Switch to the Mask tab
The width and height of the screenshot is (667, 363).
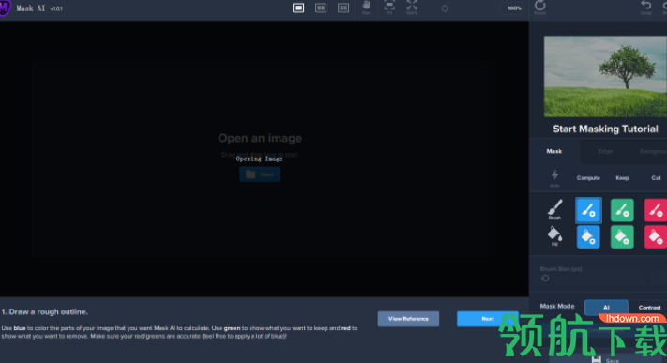[x=553, y=151]
